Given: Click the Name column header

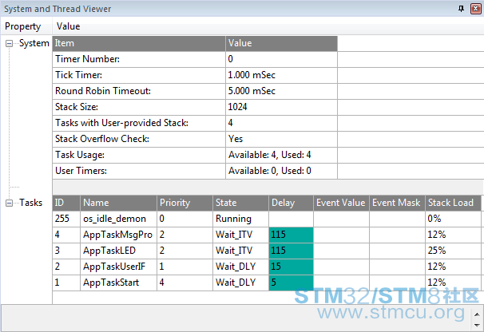Looking at the screenshot, I should [x=118, y=203].
